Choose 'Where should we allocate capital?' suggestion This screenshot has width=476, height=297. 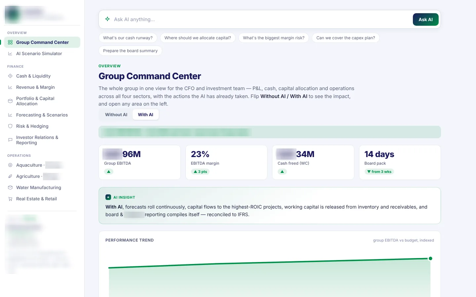(198, 38)
